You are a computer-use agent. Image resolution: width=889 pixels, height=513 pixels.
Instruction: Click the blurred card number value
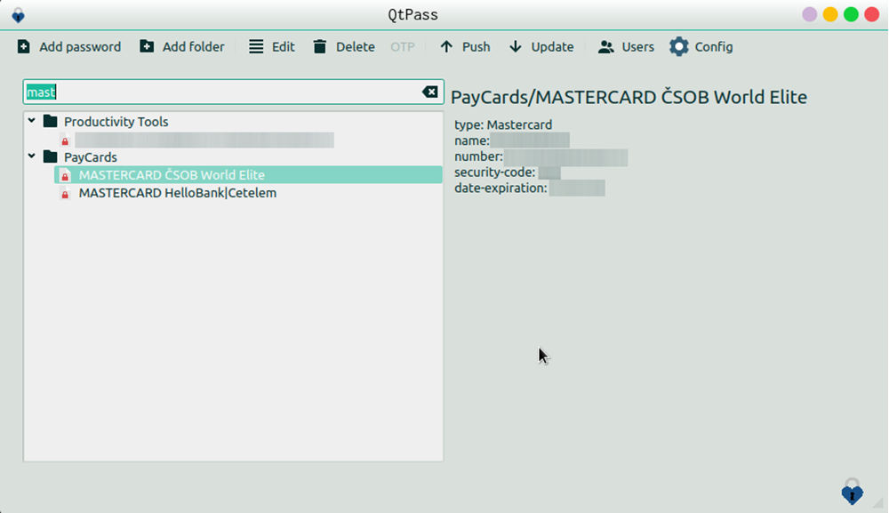click(x=565, y=156)
